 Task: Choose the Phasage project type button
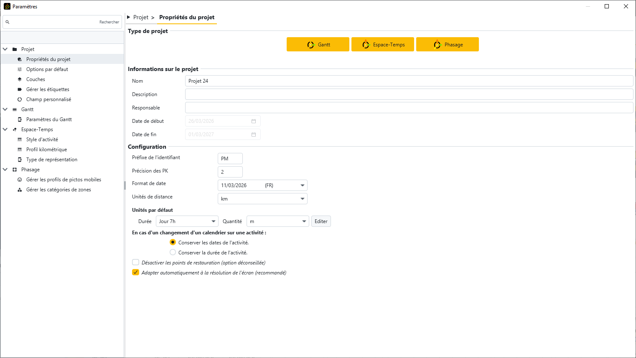pos(447,45)
